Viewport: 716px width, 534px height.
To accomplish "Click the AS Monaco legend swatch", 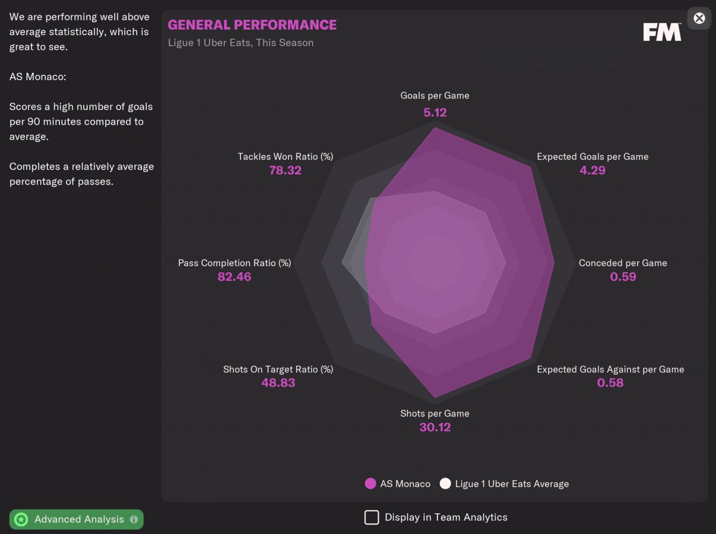I will (x=370, y=484).
